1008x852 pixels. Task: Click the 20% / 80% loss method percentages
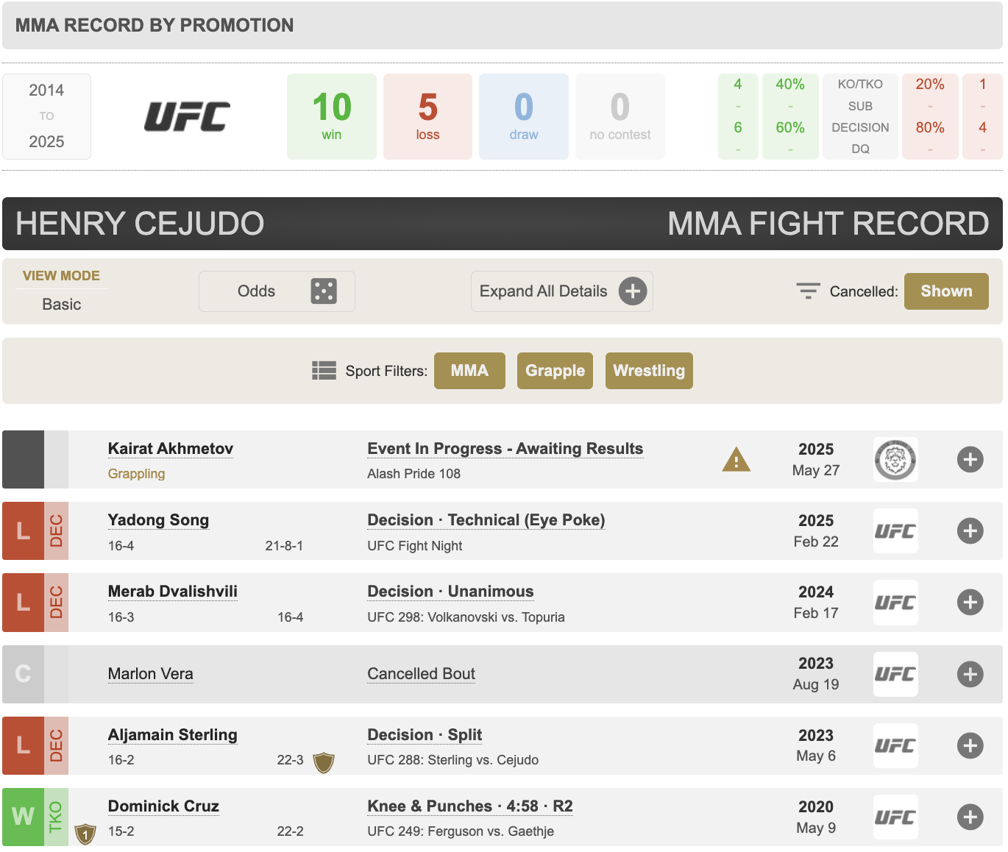click(x=930, y=116)
